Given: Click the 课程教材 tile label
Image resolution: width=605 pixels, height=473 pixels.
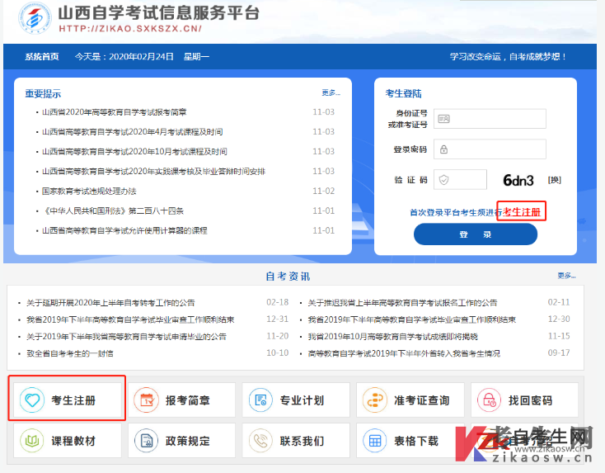Looking at the screenshot, I should coord(73,441).
